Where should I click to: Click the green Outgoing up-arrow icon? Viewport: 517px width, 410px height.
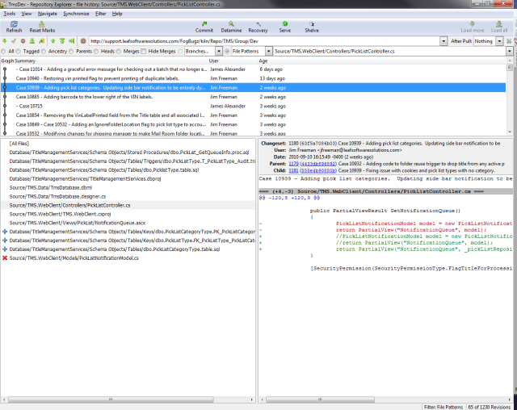coord(53,41)
